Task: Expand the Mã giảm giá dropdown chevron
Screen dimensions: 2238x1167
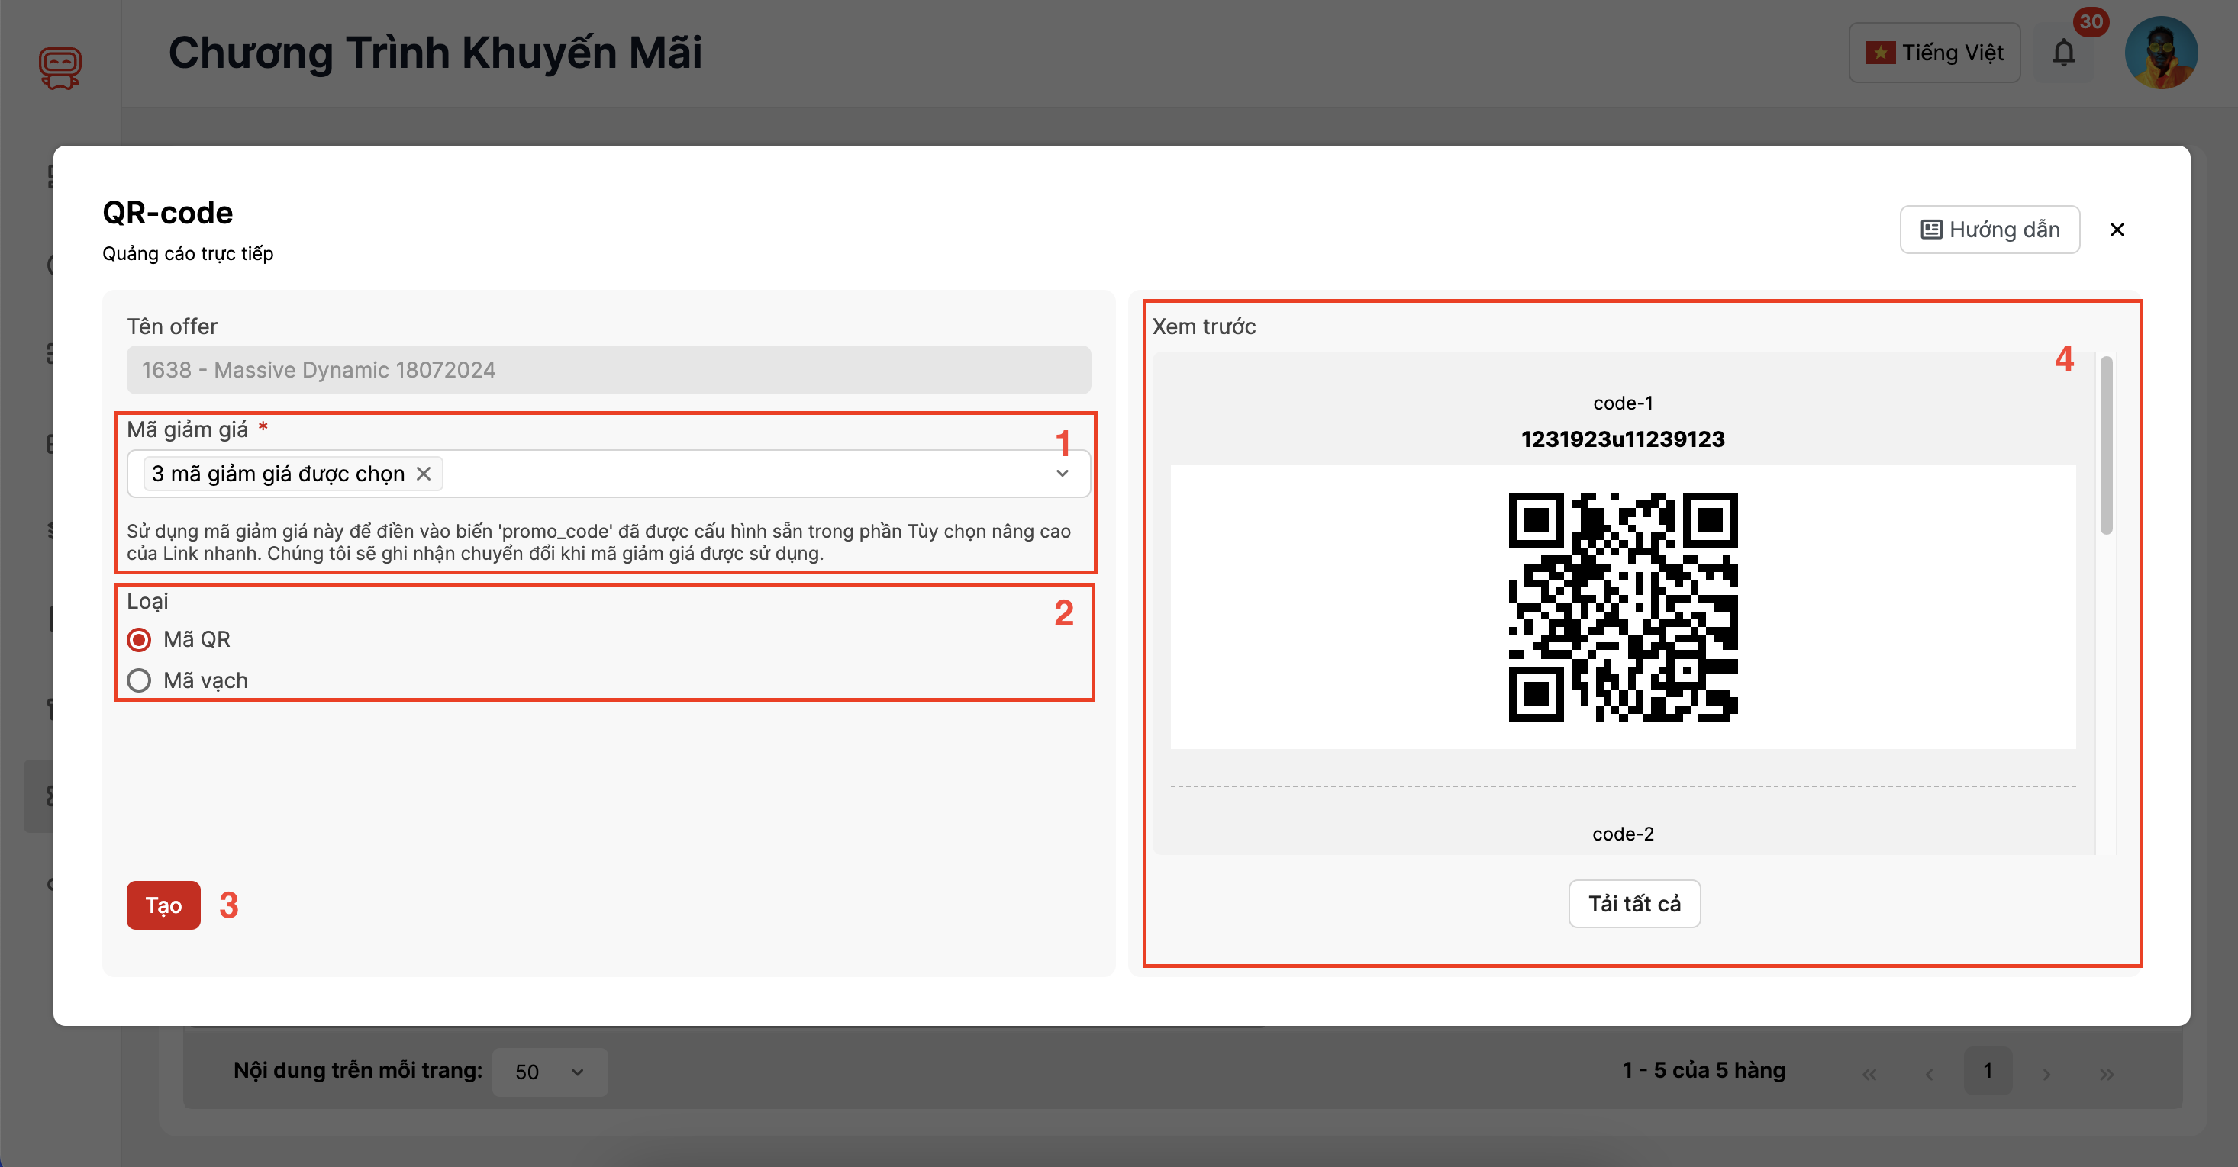Action: coord(1062,473)
